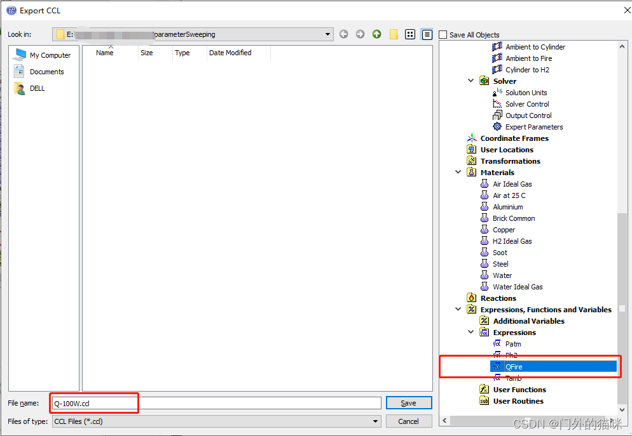
Task: Click the Materials flask folder icon
Action: tap(472, 172)
